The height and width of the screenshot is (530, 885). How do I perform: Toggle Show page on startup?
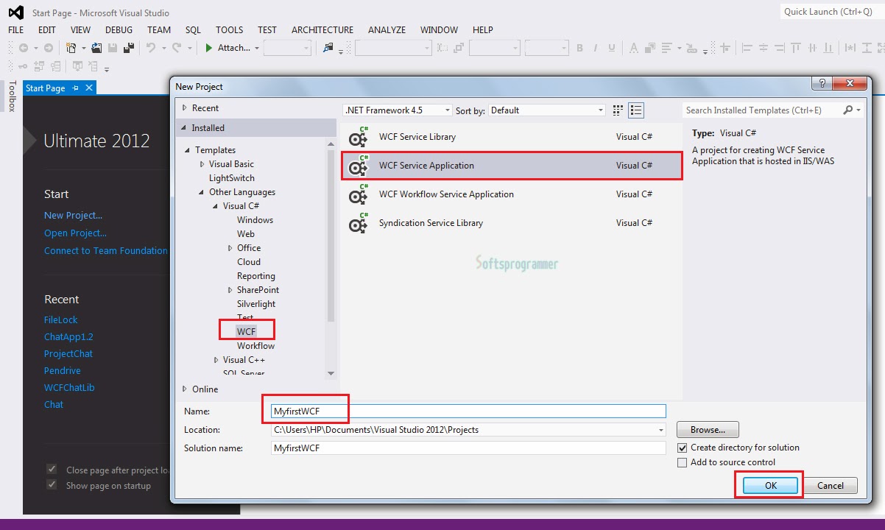tap(51, 484)
